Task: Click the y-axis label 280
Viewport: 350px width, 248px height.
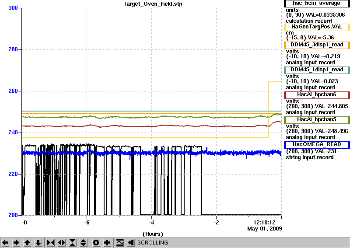Action: (13, 49)
